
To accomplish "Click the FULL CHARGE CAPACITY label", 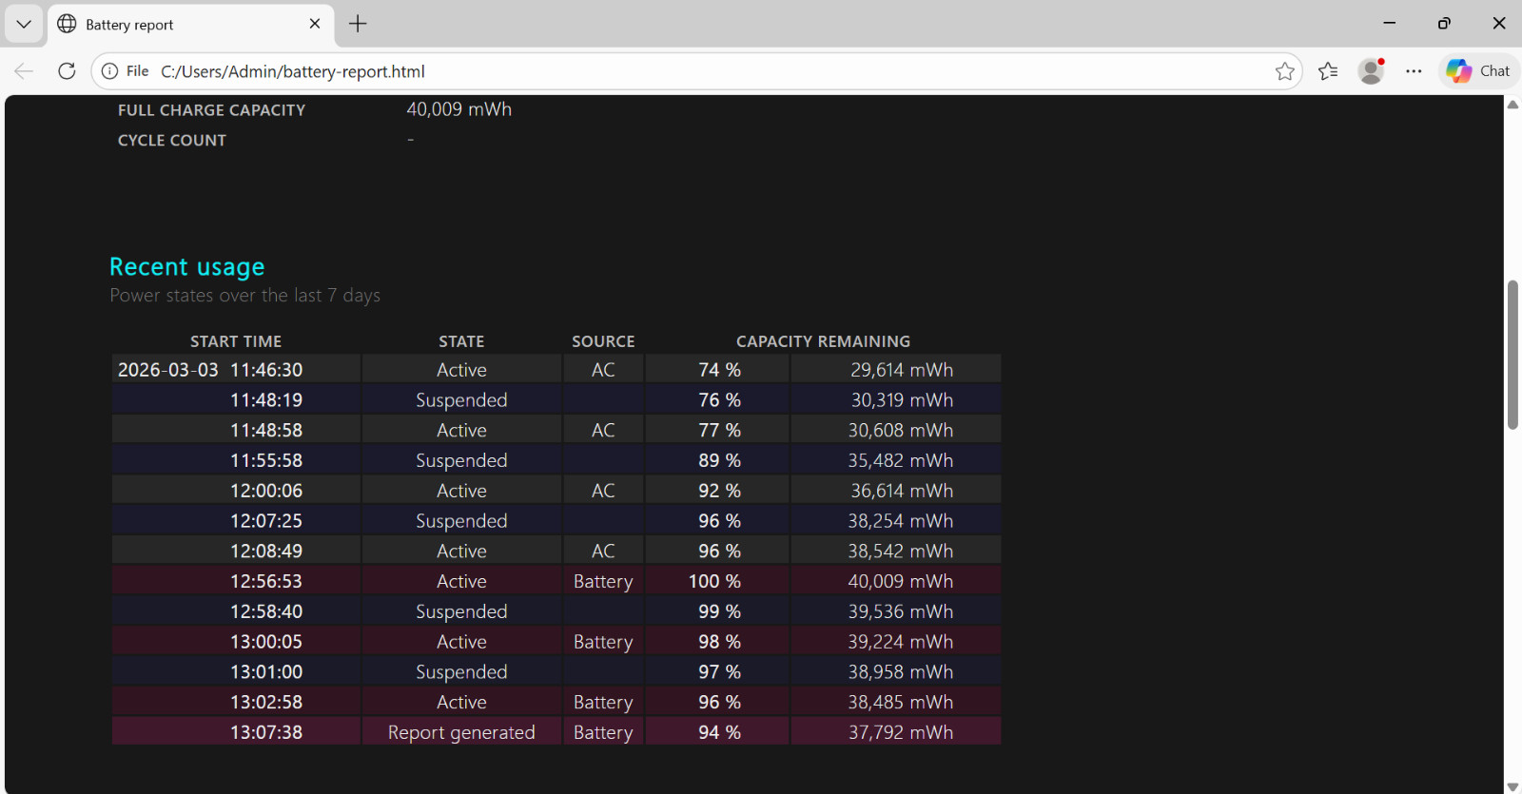I will coord(211,110).
